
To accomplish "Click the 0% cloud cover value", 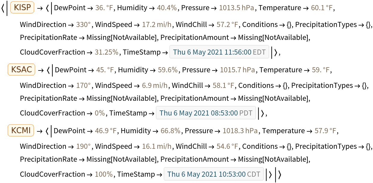I will click(100, 113).
